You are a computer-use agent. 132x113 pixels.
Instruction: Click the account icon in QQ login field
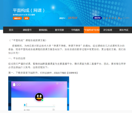click(25, 105)
